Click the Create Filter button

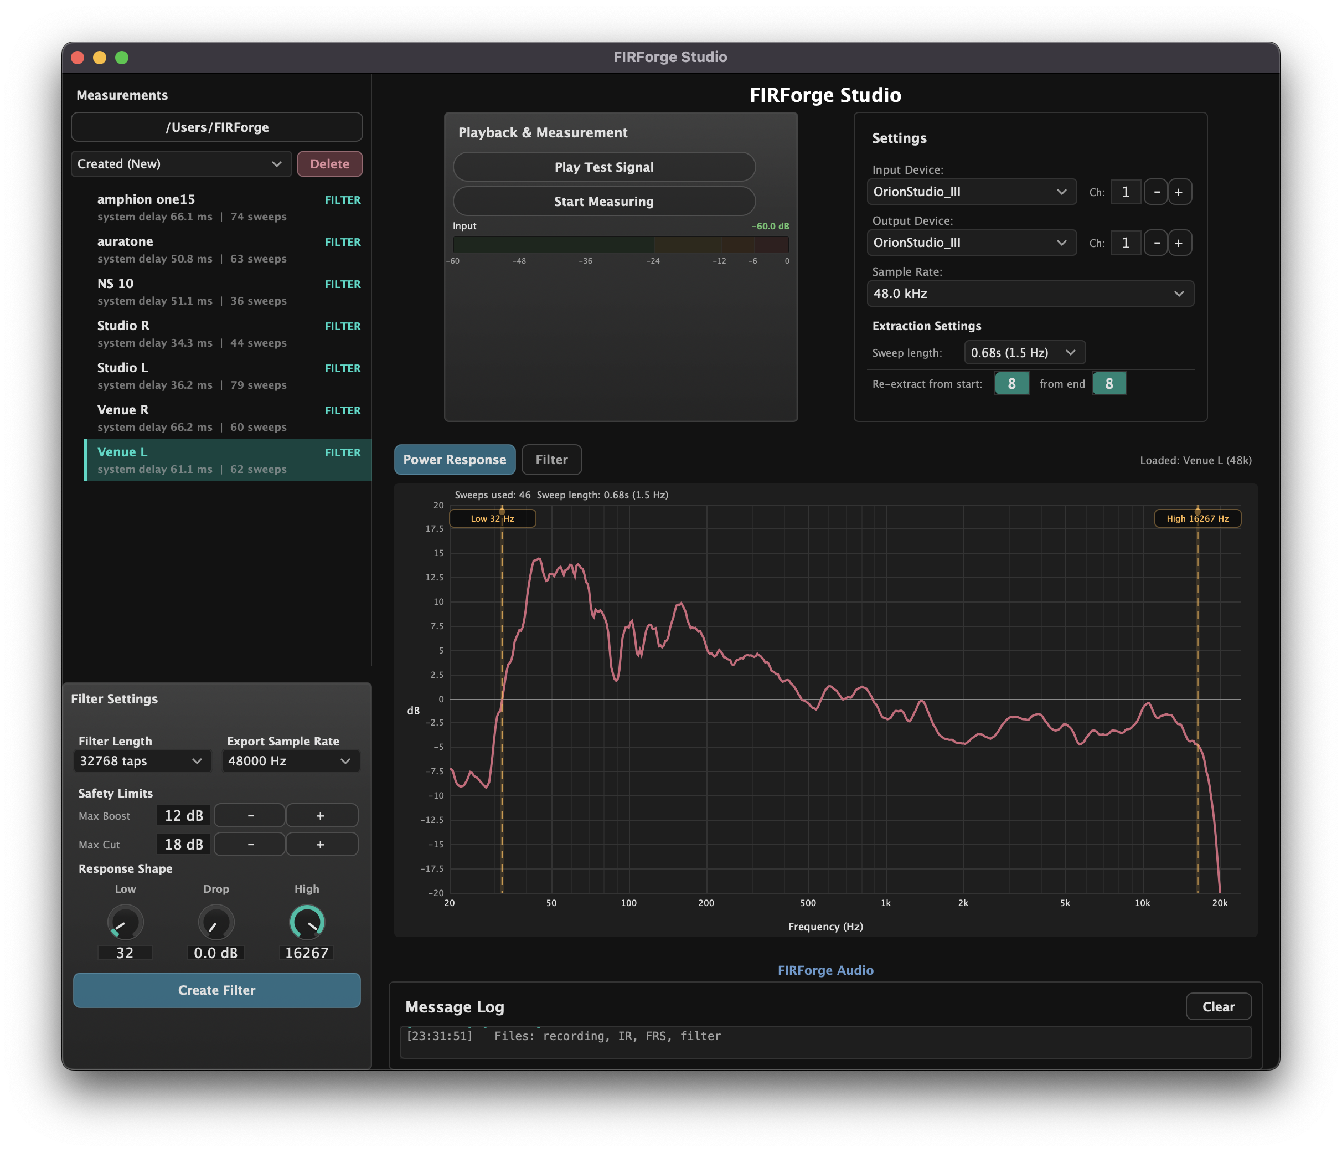(x=217, y=990)
